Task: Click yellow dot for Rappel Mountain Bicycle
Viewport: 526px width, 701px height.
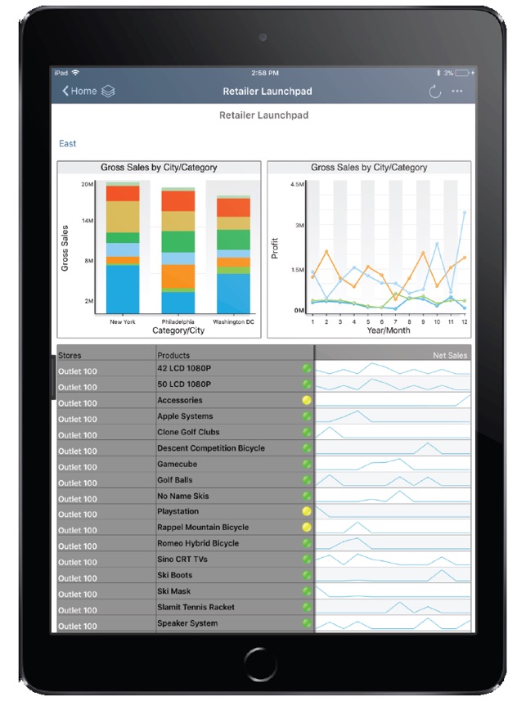Action: pos(307,528)
